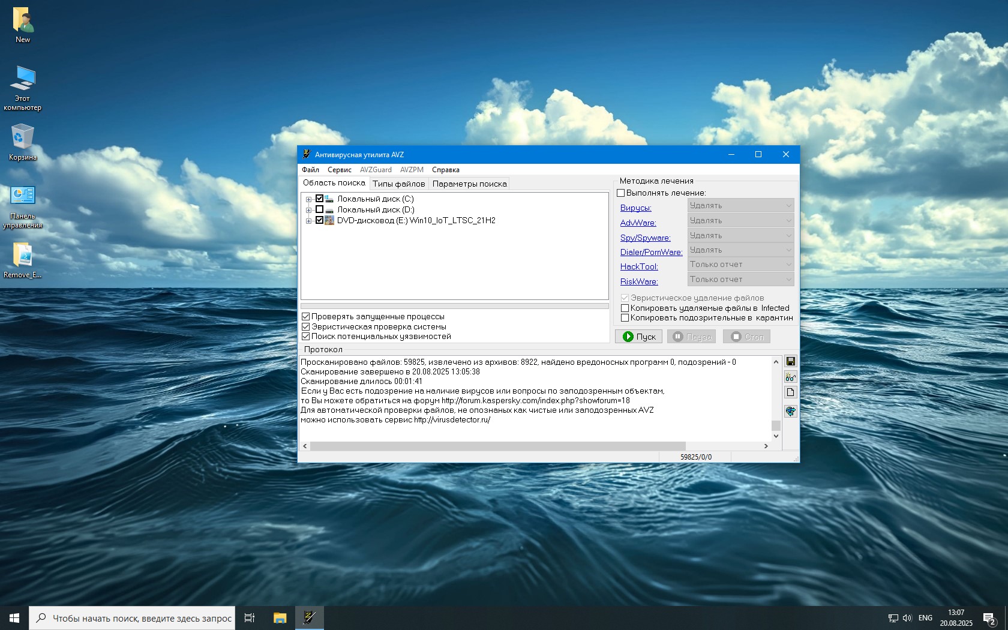
Task: Open the HackTool action dropdown
Action: coord(740,265)
